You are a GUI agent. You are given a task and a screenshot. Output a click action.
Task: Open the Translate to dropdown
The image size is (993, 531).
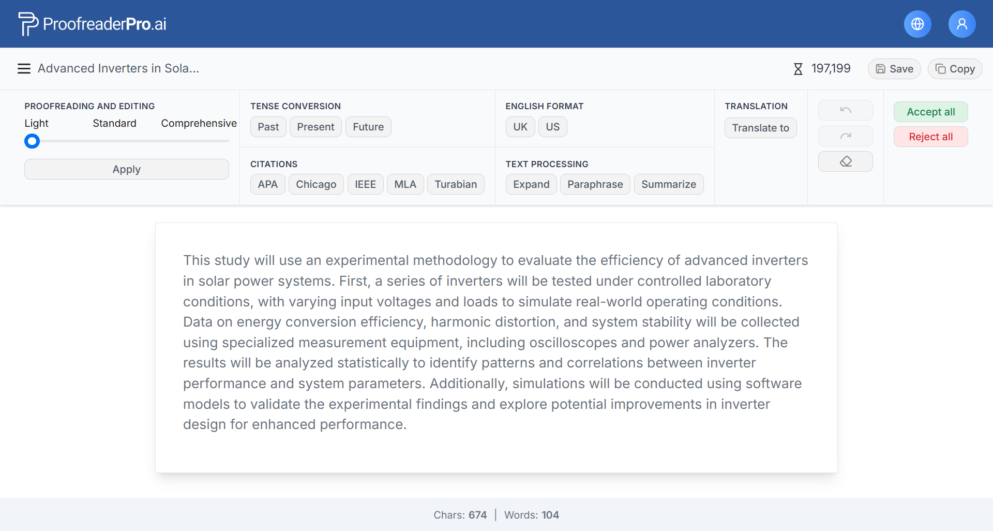click(760, 128)
